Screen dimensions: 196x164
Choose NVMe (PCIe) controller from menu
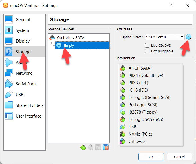pos(140,134)
